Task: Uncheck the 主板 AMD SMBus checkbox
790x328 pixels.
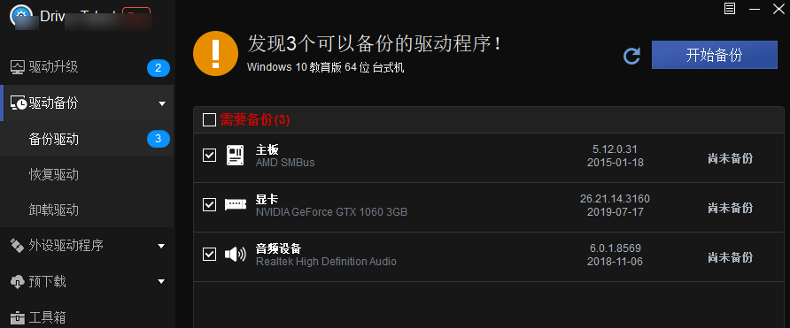Action: point(209,156)
